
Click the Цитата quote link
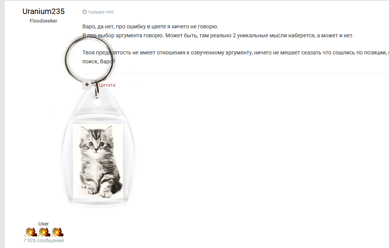coord(107,85)
